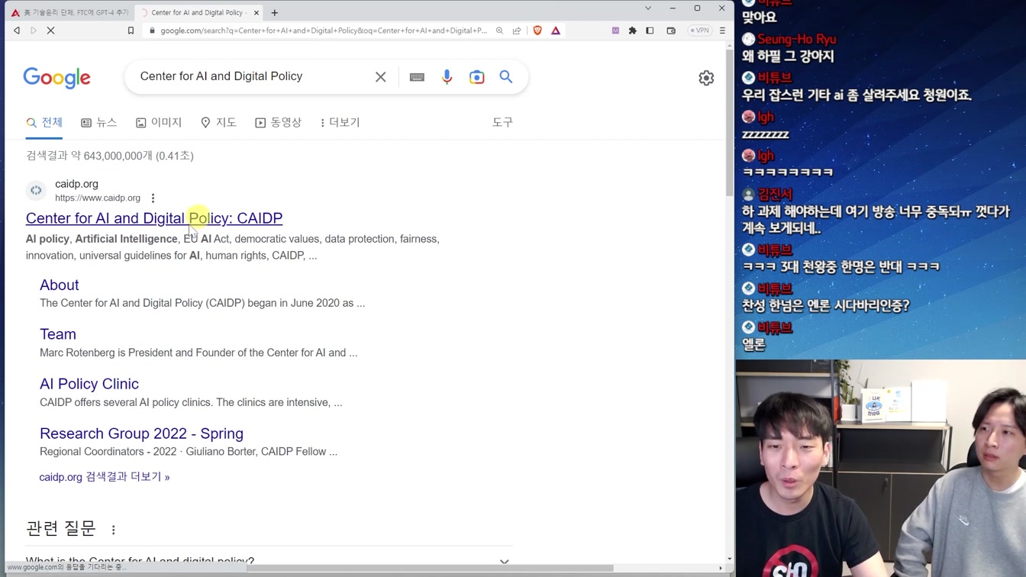The width and height of the screenshot is (1026, 577).
Task: Open the tab search dropdown arrow
Action: [648, 8]
